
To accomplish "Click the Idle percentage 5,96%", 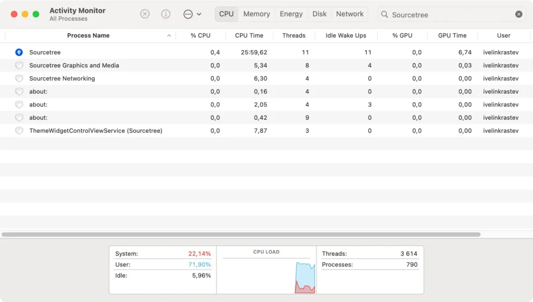I will tap(201, 275).
